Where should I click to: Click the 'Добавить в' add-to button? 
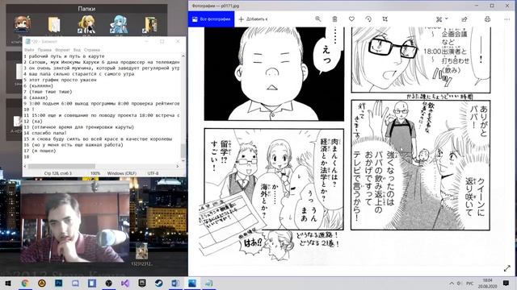[253, 19]
